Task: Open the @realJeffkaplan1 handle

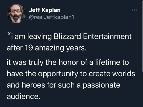Action: point(51,17)
